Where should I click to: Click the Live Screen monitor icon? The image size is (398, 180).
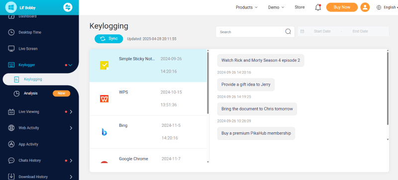(x=11, y=49)
